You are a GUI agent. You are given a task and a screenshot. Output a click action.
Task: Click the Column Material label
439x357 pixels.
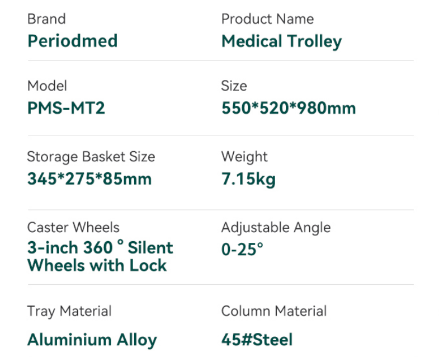[274, 311]
